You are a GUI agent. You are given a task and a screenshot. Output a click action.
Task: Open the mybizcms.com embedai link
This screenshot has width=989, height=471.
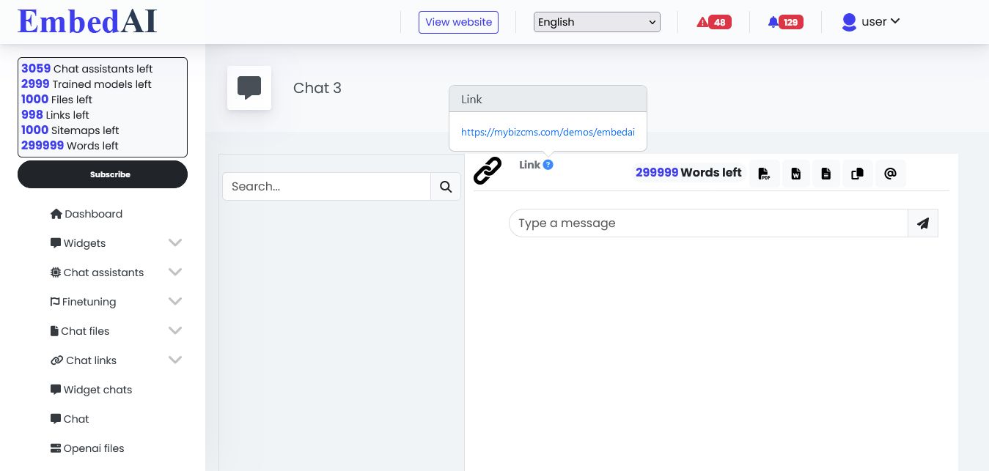(548, 133)
